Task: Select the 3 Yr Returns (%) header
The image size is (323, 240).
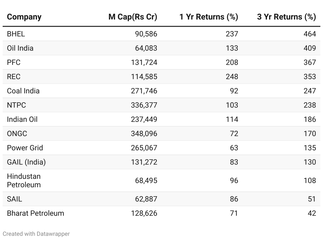Action: click(x=286, y=17)
